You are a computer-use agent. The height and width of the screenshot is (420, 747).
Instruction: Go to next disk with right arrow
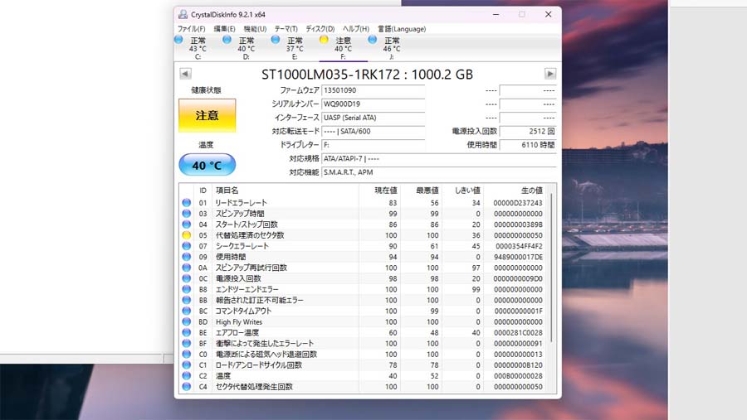point(550,74)
